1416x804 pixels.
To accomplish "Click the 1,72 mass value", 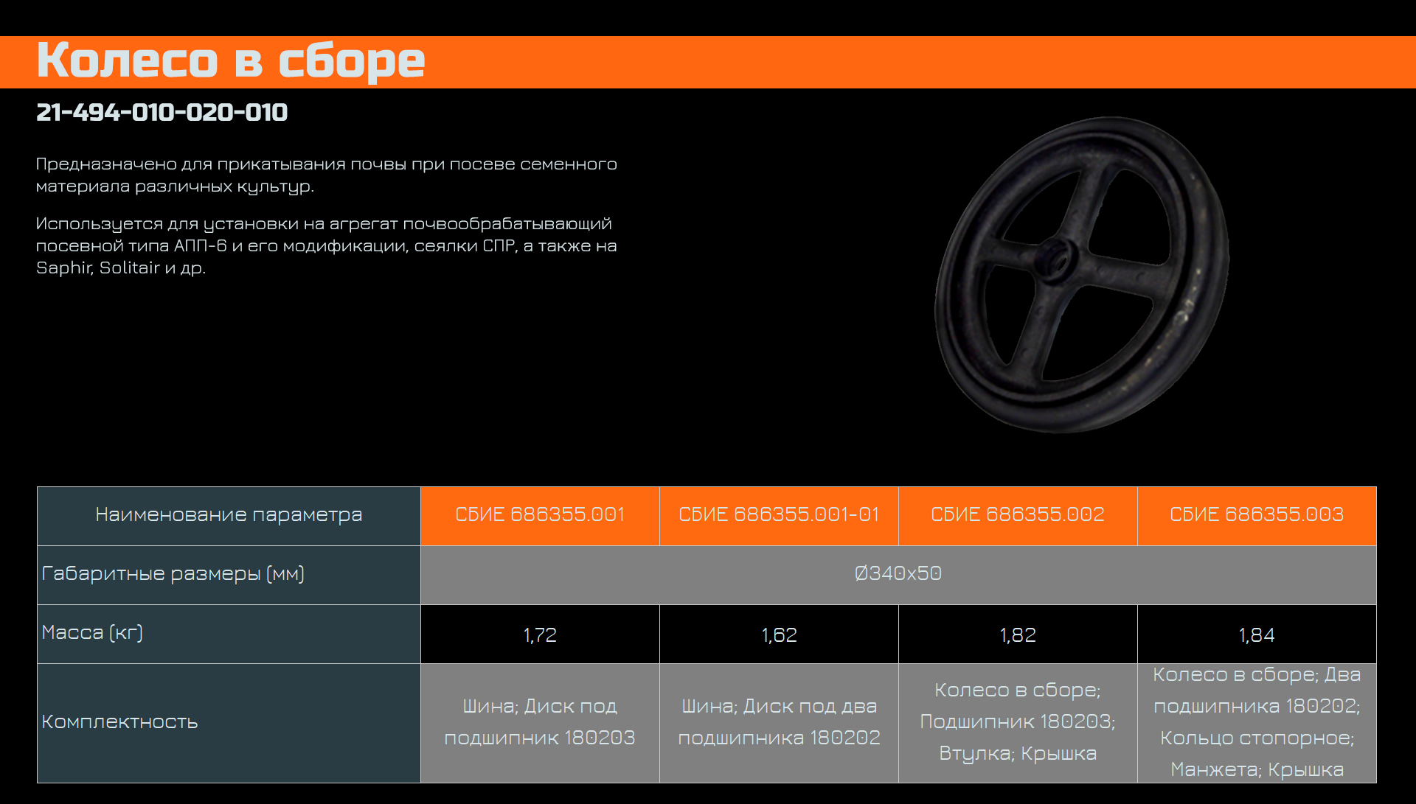I will click(x=539, y=635).
